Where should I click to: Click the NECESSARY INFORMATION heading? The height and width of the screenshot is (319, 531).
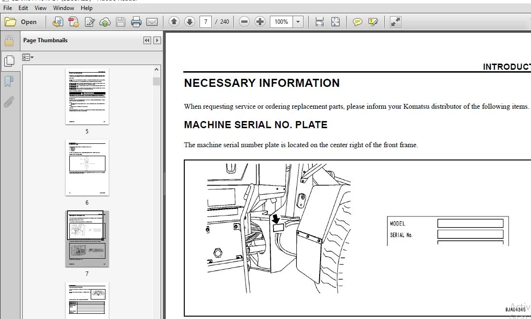click(261, 83)
